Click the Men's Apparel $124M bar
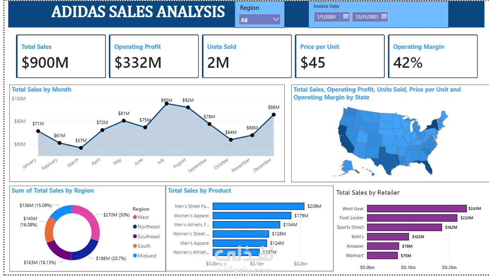The image size is (489, 276). [x=240, y=243]
